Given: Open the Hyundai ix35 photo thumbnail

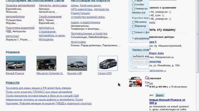Looking at the screenshot, I should (x=77, y=63).
